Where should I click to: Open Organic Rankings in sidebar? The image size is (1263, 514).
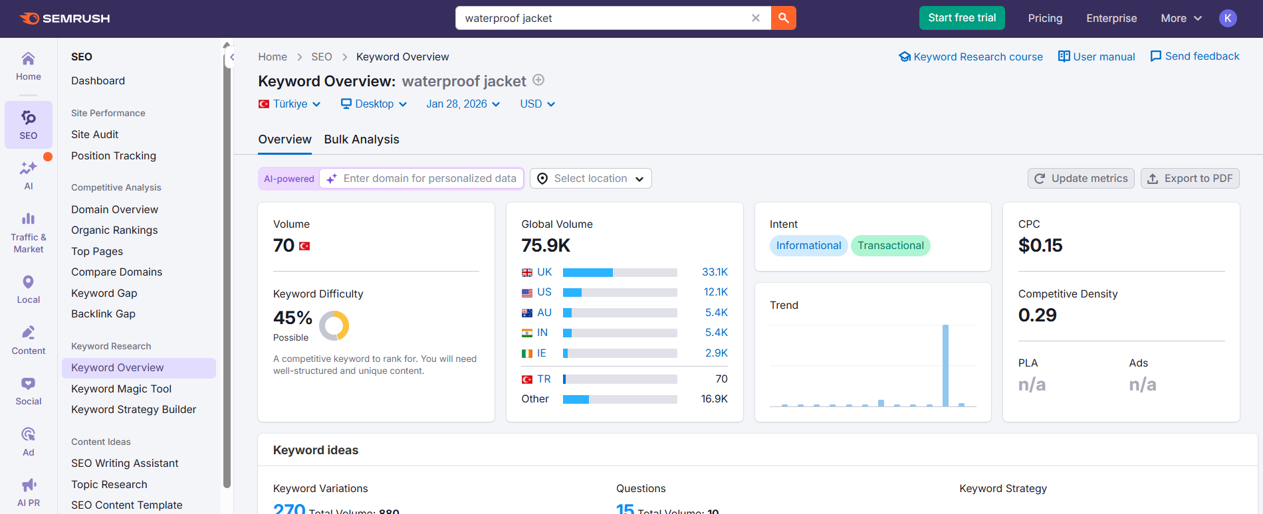pyautogui.click(x=114, y=230)
